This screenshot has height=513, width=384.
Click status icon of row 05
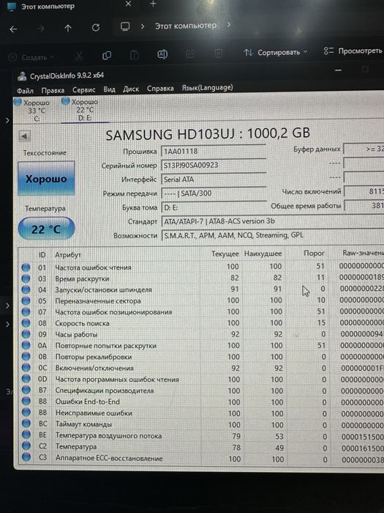click(26, 300)
